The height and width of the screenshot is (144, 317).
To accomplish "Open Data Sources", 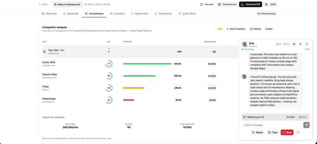I will pyautogui.click(x=227, y=4).
